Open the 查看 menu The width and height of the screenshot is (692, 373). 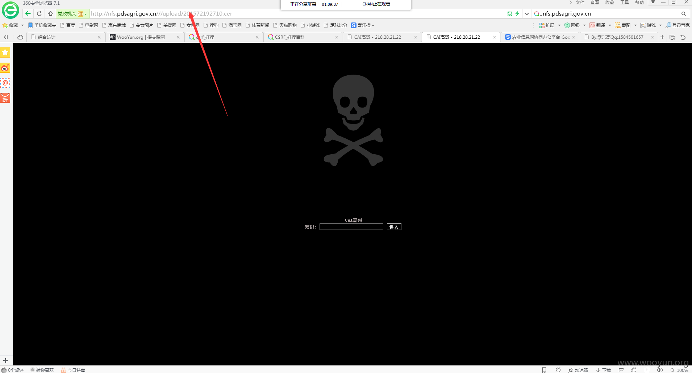595,3
